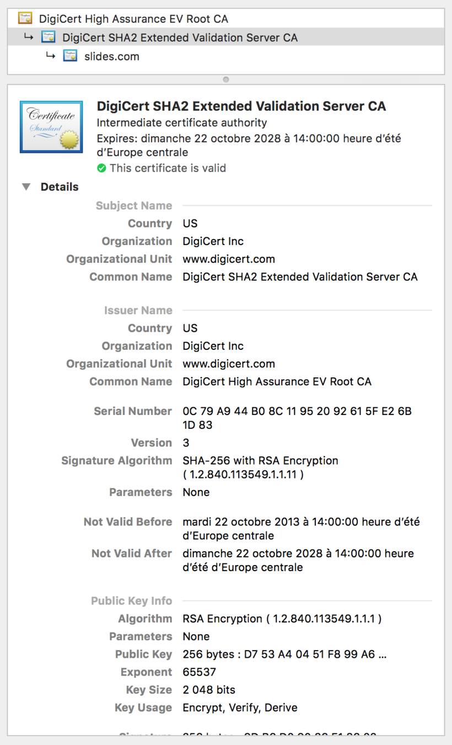Click the Issuer Name section header

coord(138,311)
